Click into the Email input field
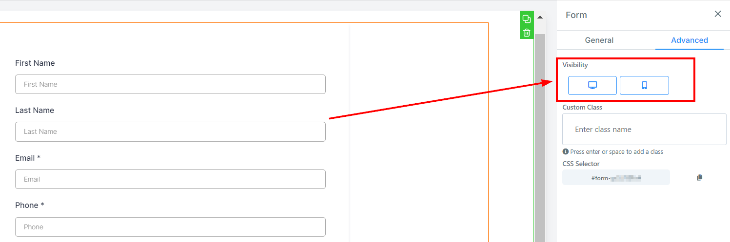Image resolution: width=730 pixels, height=242 pixels. pos(170,179)
